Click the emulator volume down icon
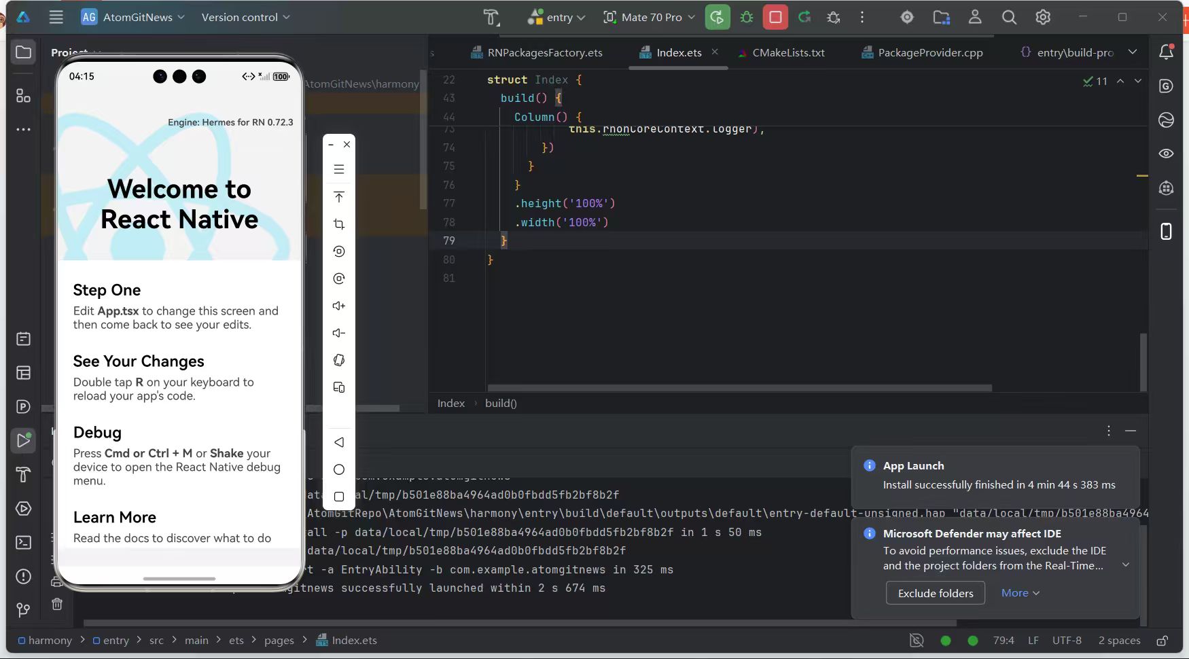Viewport: 1189px width, 659px height. click(339, 333)
